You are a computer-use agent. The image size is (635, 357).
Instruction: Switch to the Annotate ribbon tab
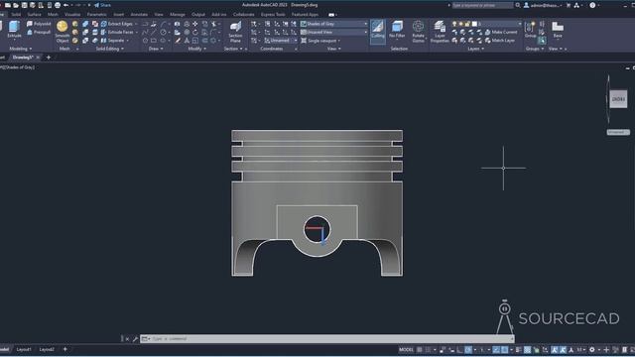139,14
